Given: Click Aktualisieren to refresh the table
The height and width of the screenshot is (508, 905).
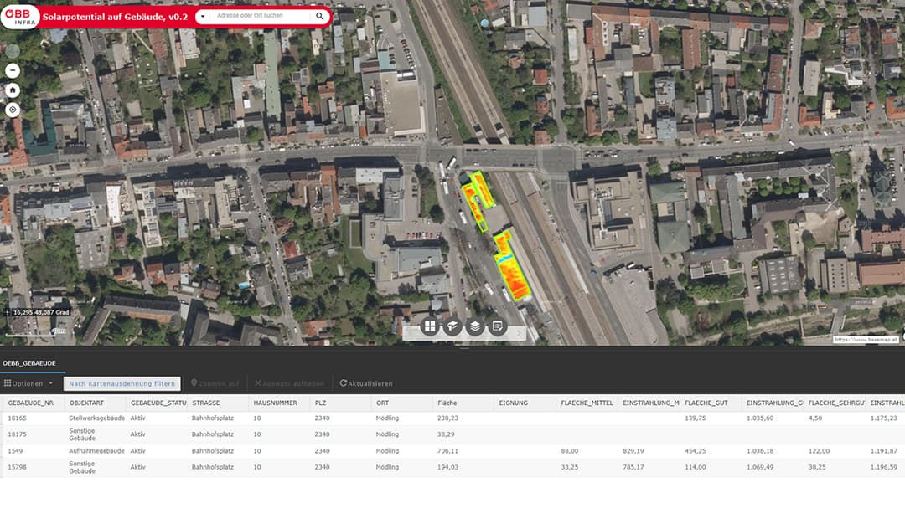Looking at the screenshot, I should coord(366,383).
